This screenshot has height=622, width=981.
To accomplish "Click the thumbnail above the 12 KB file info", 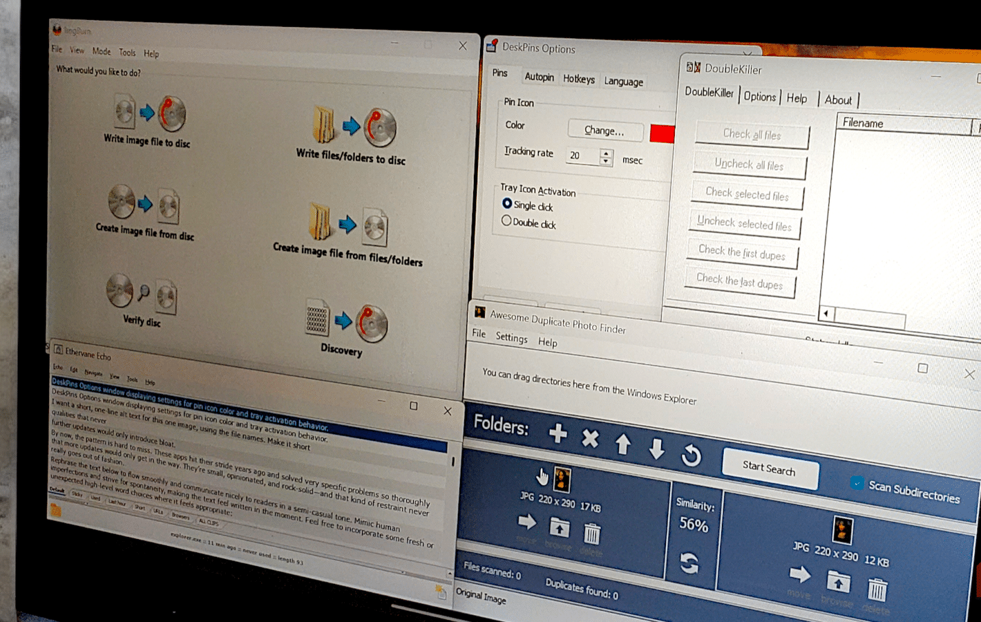I will [842, 529].
